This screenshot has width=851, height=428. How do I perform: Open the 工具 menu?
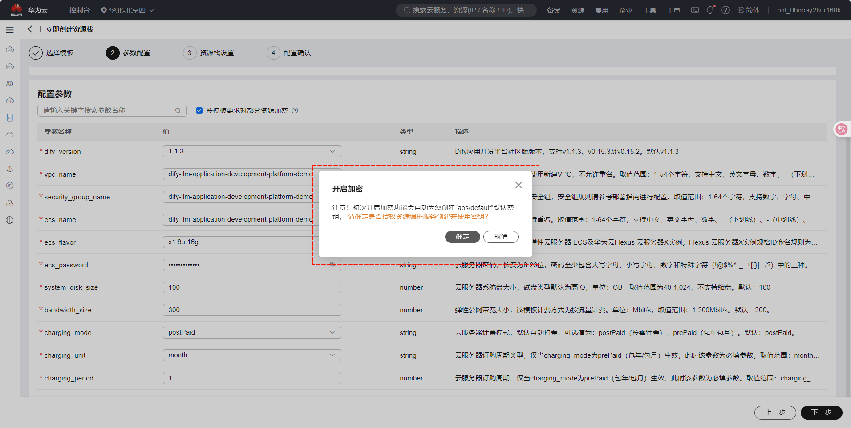tap(649, 10)
